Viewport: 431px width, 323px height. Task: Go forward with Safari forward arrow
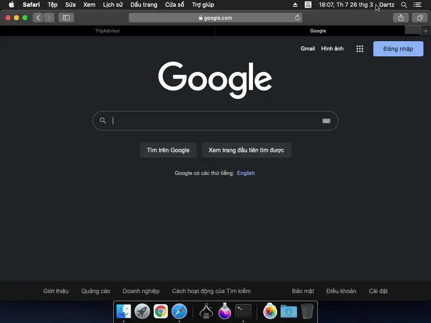pyautogui.click(x=49, y=18)
